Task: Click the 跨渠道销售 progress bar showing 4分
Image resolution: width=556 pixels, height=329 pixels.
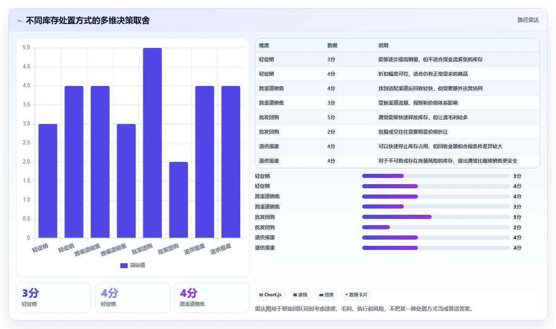Action: point(436,197)
